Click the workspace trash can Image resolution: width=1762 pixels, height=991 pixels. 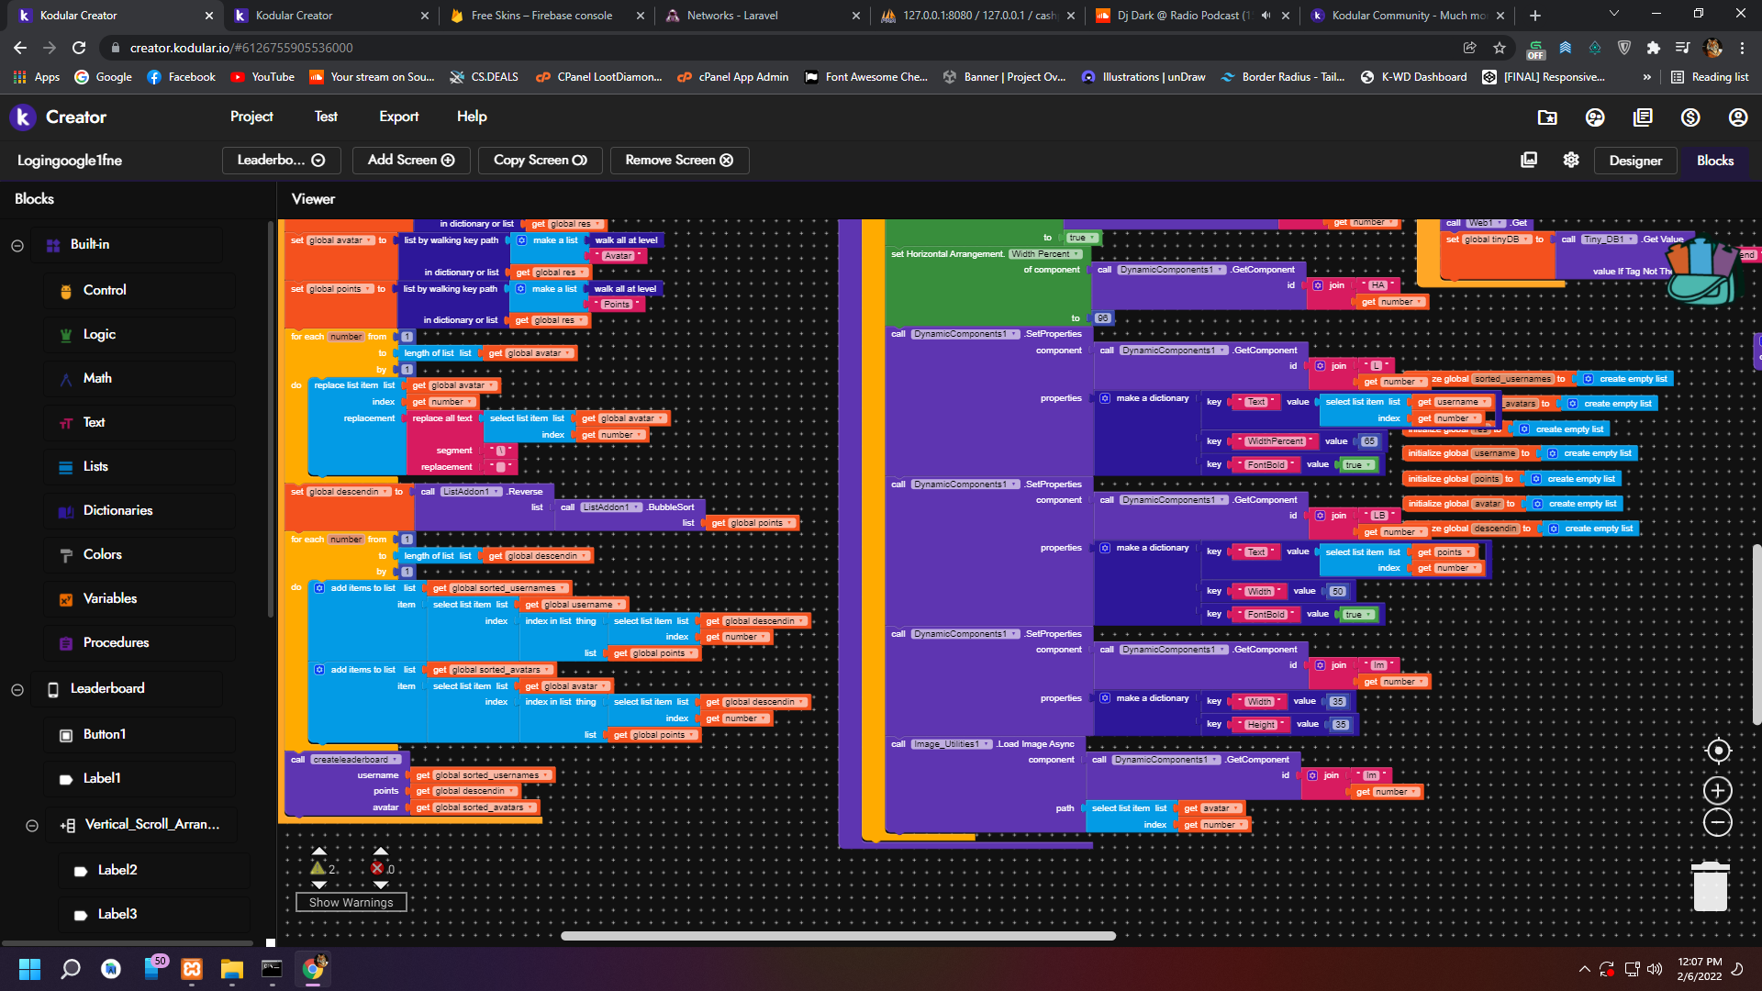pos(1710,886)
